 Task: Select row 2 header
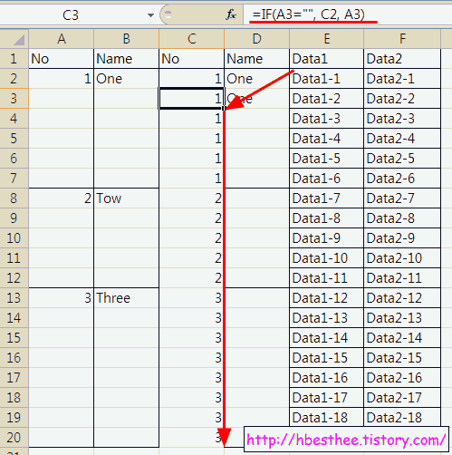[14, 79]
